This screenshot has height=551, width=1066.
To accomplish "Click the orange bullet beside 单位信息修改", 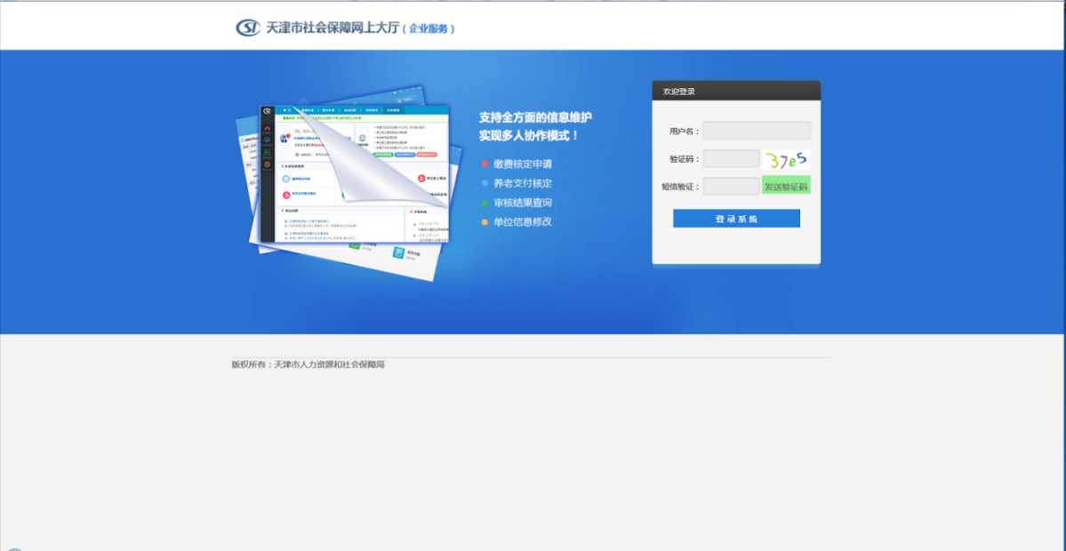I will pos(485,222).
